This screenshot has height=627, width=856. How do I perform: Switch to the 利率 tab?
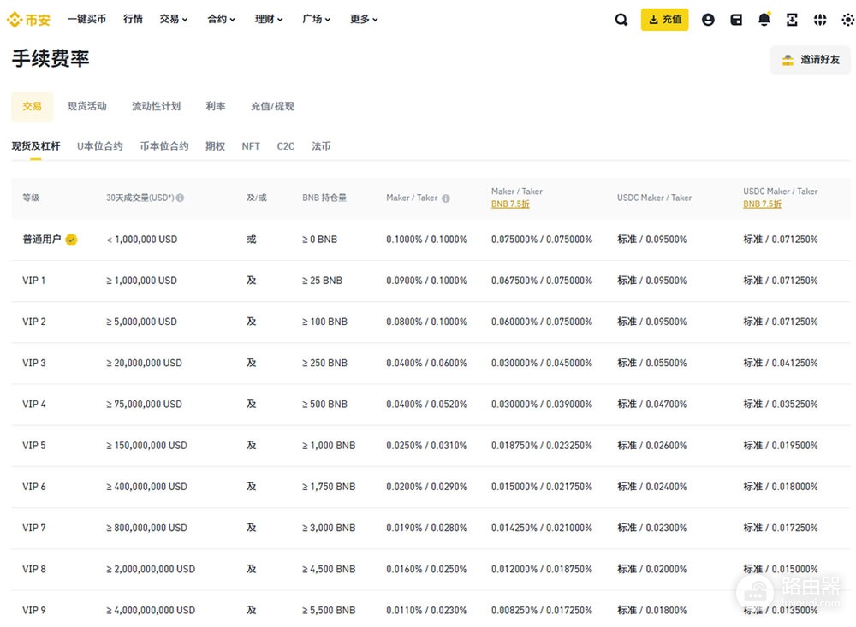coord(216,106)
